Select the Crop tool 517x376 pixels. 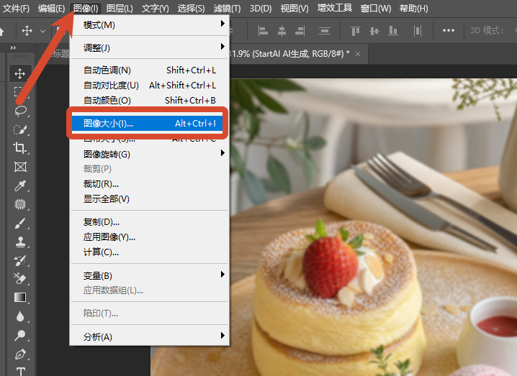(x=20, y=148)
